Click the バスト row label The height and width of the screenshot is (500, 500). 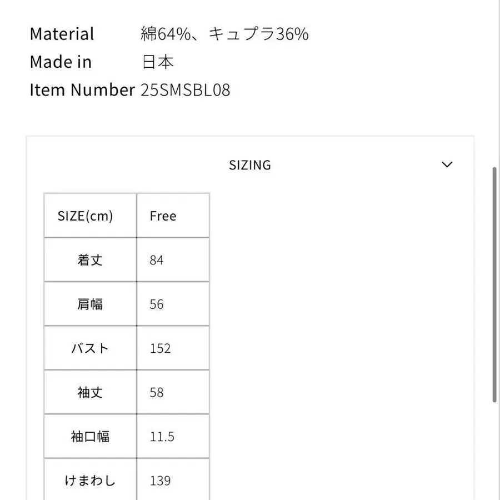(90, 348)
